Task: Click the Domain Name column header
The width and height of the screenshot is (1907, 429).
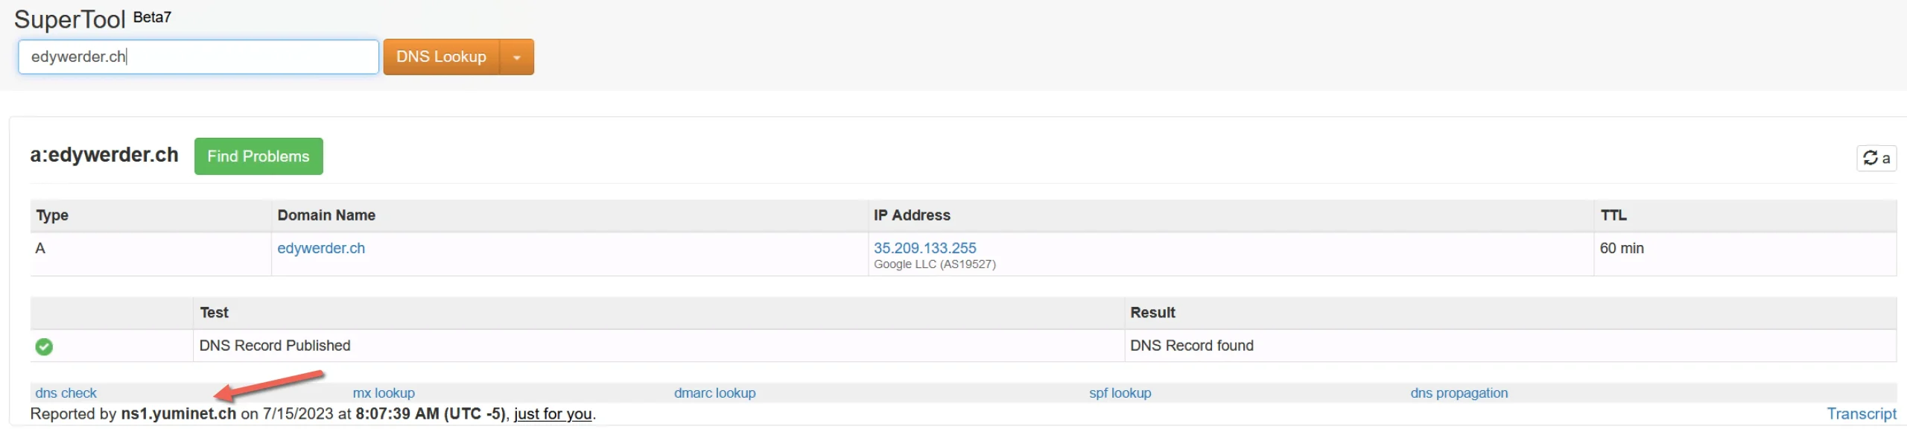Action: pos(326,215)
